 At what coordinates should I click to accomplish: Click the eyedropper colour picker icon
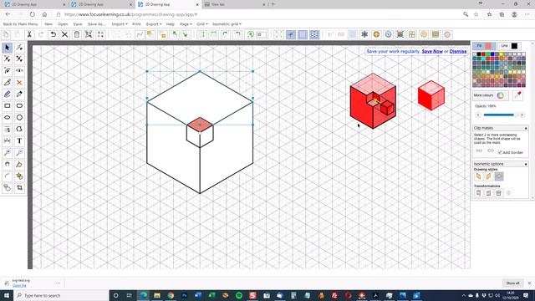click(x=518, y=95)
